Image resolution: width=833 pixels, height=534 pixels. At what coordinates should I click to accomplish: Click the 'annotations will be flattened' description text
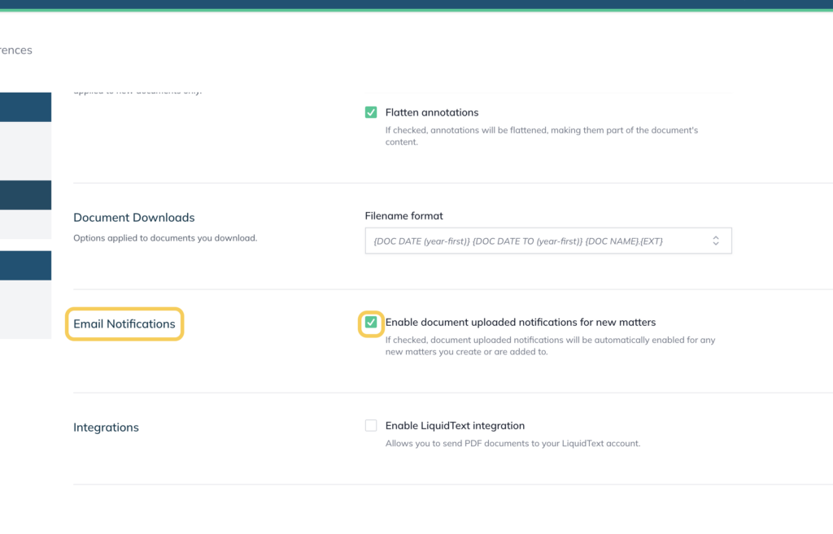point(541,136)
